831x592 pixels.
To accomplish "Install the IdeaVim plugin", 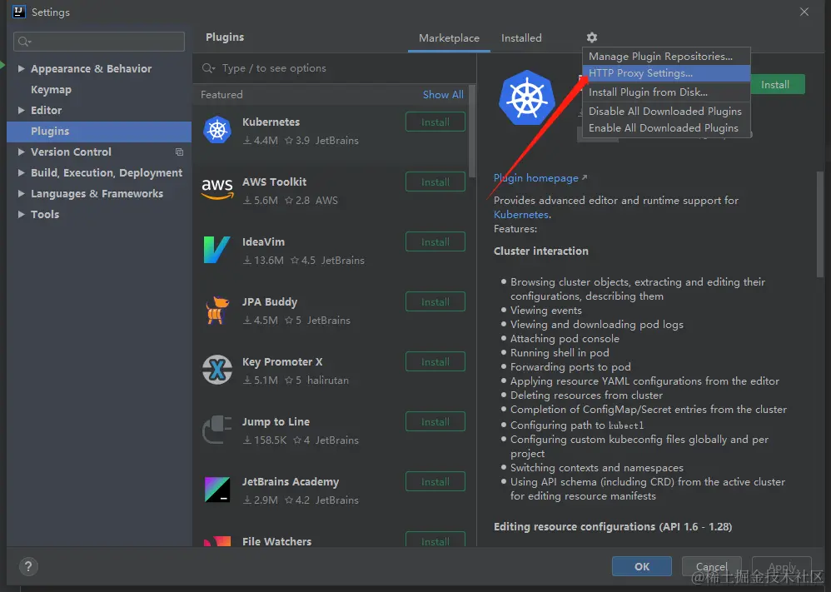I will tap(435, 241).
